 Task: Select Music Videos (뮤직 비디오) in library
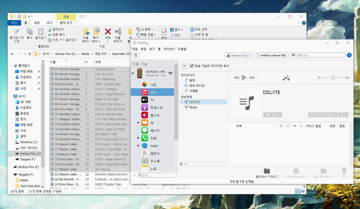coord(195,85)
